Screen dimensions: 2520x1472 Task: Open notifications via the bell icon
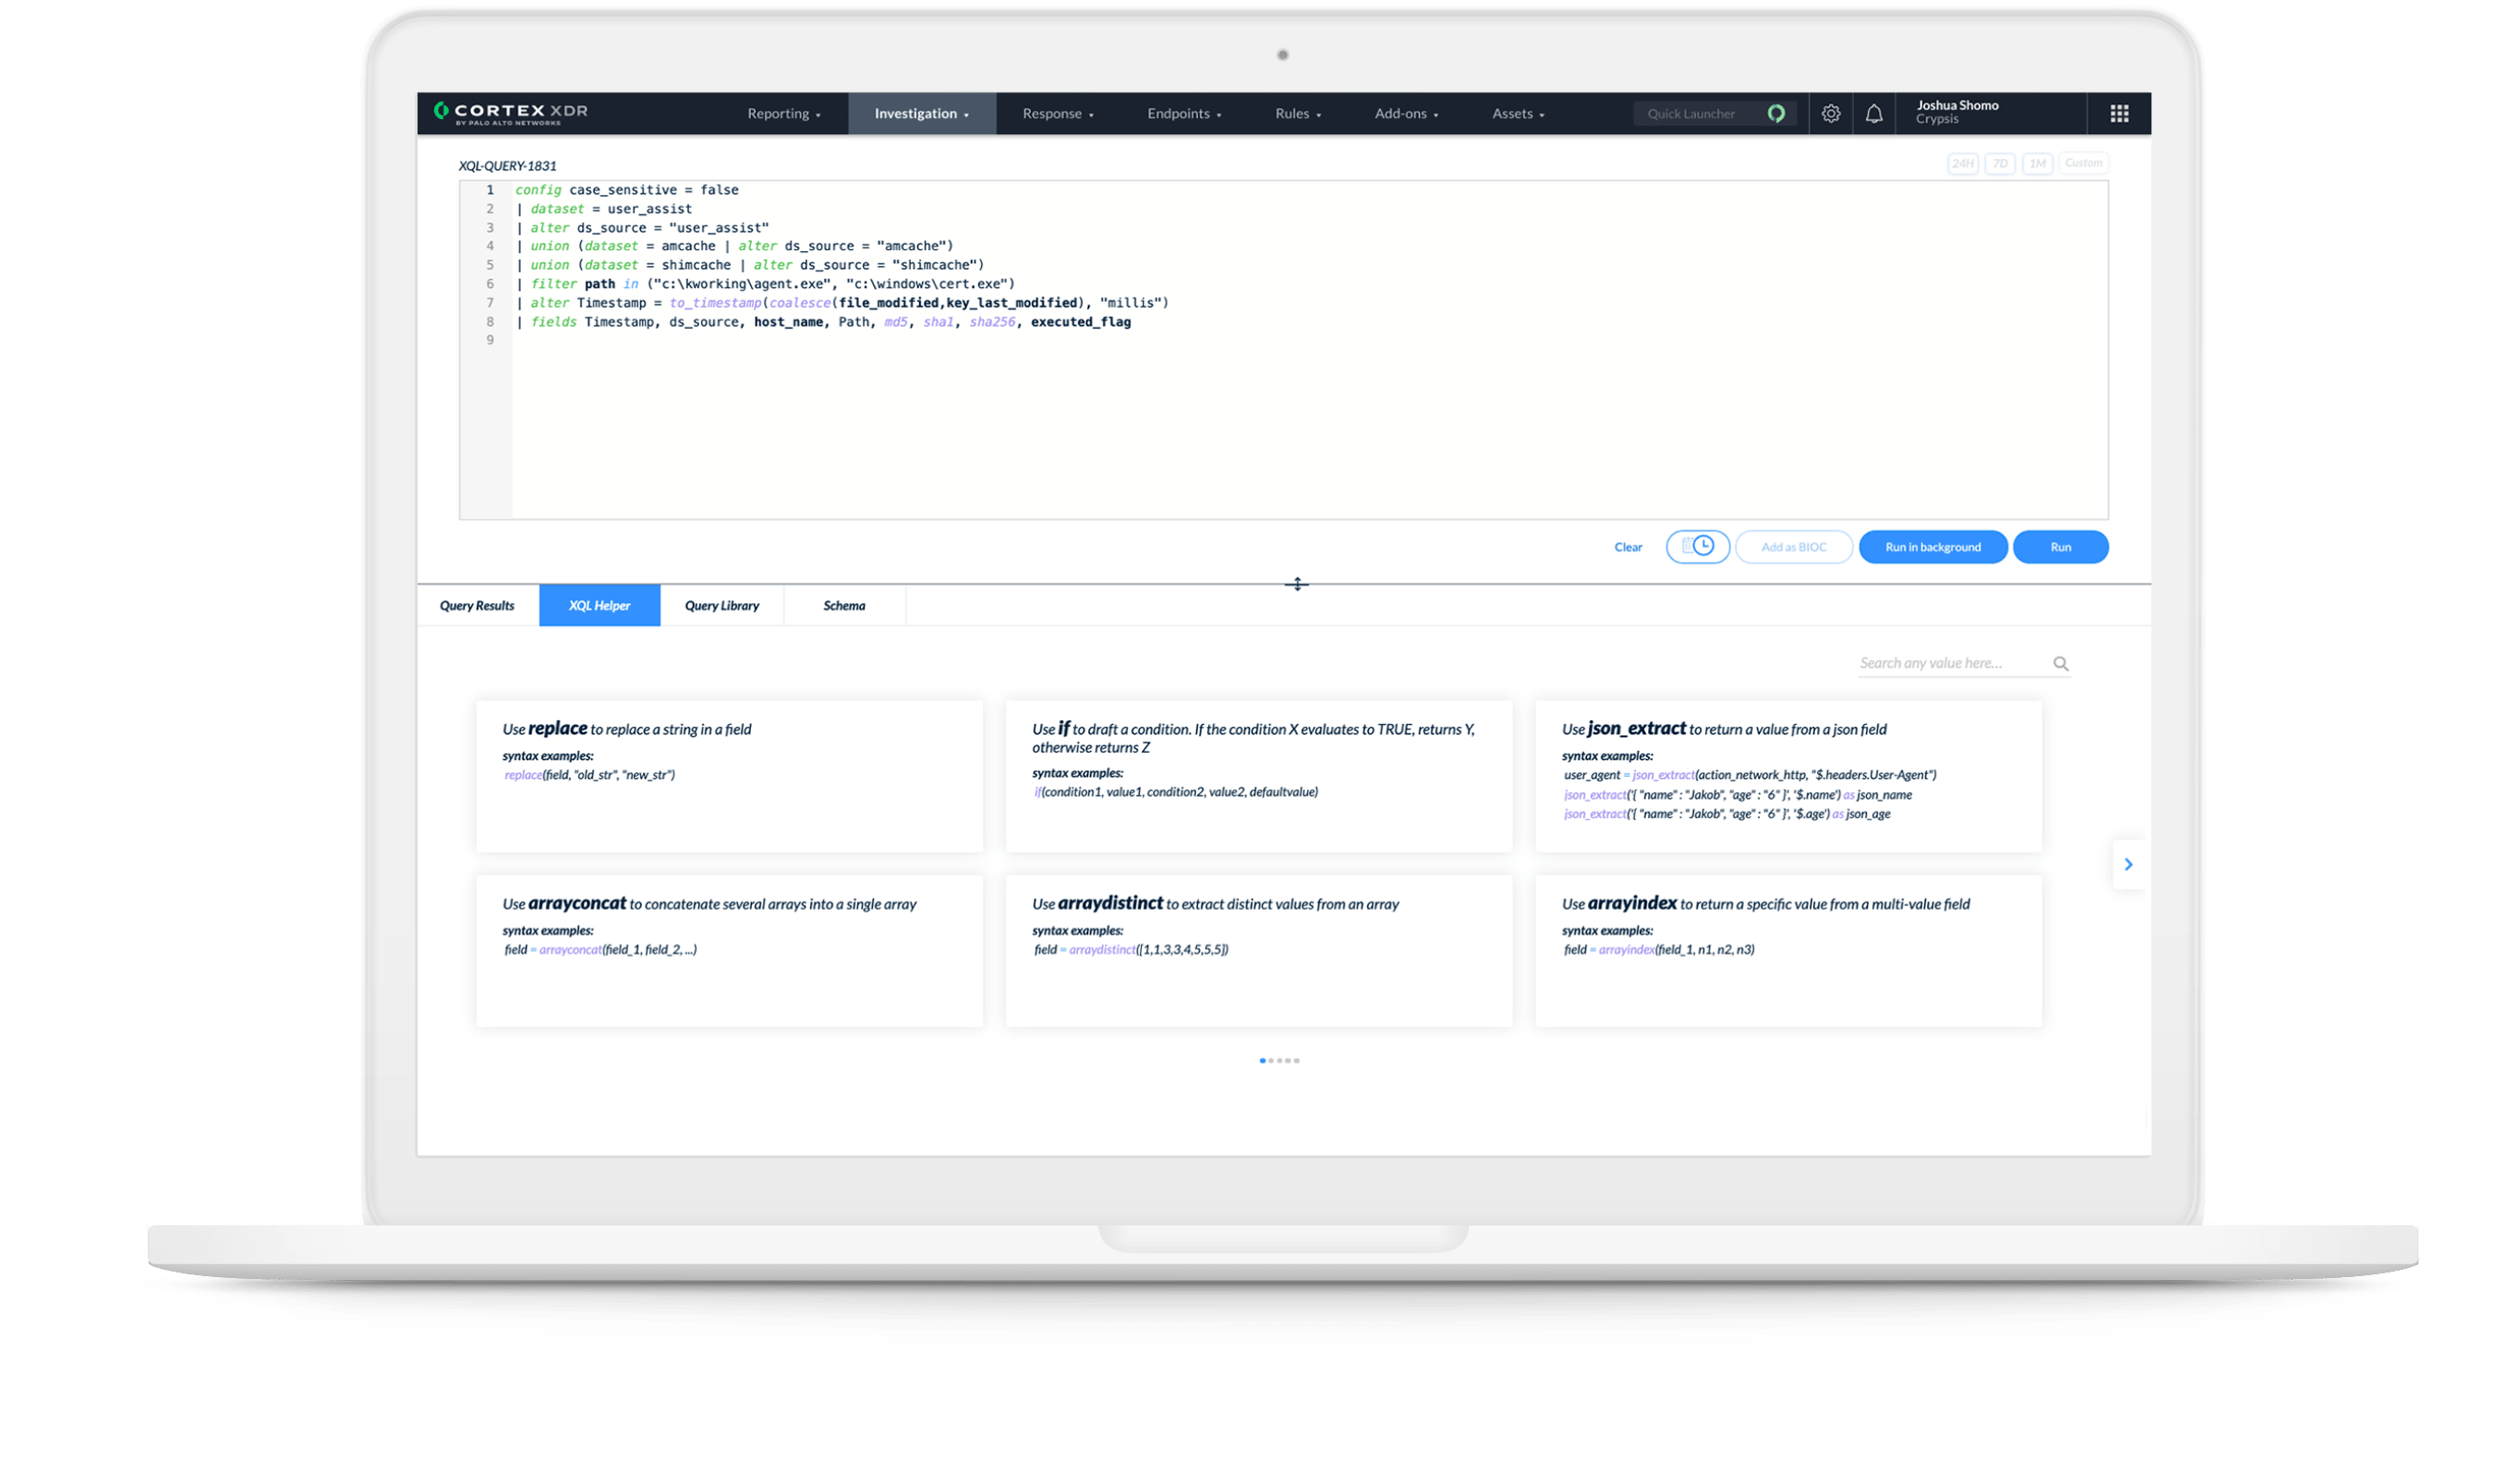pos(1874,113)
